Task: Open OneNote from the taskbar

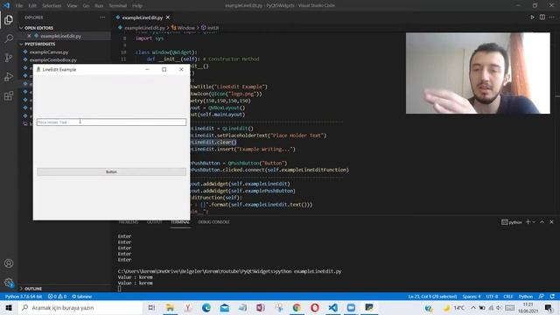Action: click(261, 307)
